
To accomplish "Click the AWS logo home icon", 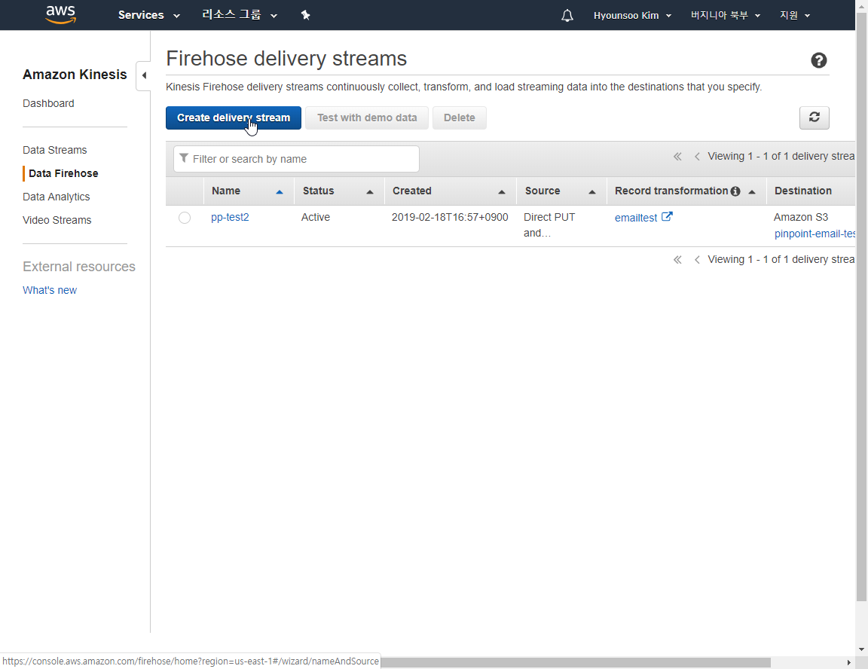I will coord(61,14).
